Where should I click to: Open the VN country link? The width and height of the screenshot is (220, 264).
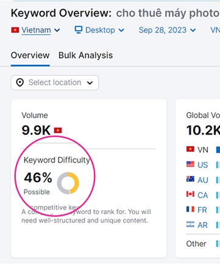(203, 150)
